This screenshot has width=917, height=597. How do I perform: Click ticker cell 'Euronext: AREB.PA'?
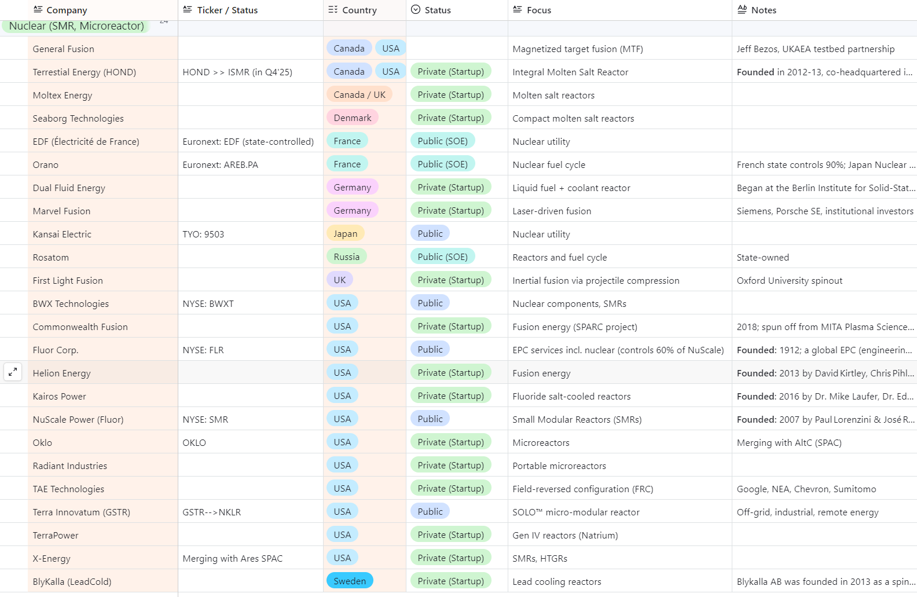(251, 164)
